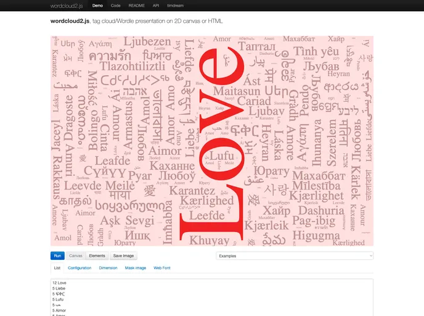
Task: Click the '5 Lufu' list entry
Action: tap(58, 299)
